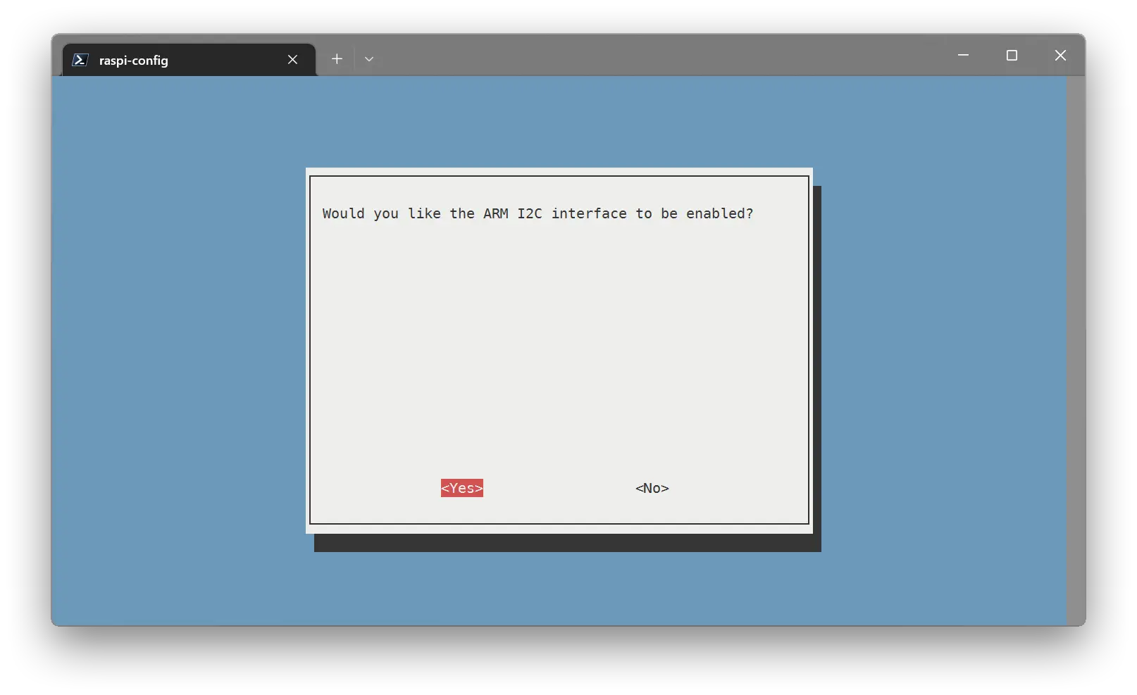Close the terminal window
This screenshot has width=1137, height=695.
[1060, 55]
